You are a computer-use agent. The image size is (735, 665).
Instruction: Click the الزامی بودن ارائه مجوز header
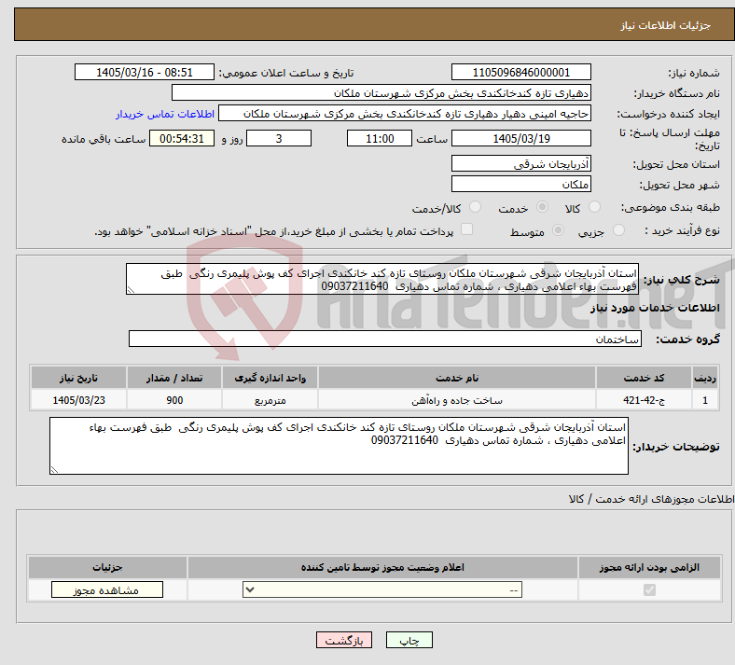(x=649, y=567)
